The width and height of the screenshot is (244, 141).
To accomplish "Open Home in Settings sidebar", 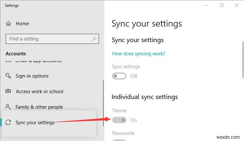I will (x=22, y=24).
